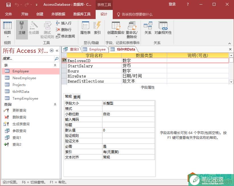Viewport: 234px width, 186px height.
Task: Toggle the 属性表 property sheet
Action: [85, 28]
